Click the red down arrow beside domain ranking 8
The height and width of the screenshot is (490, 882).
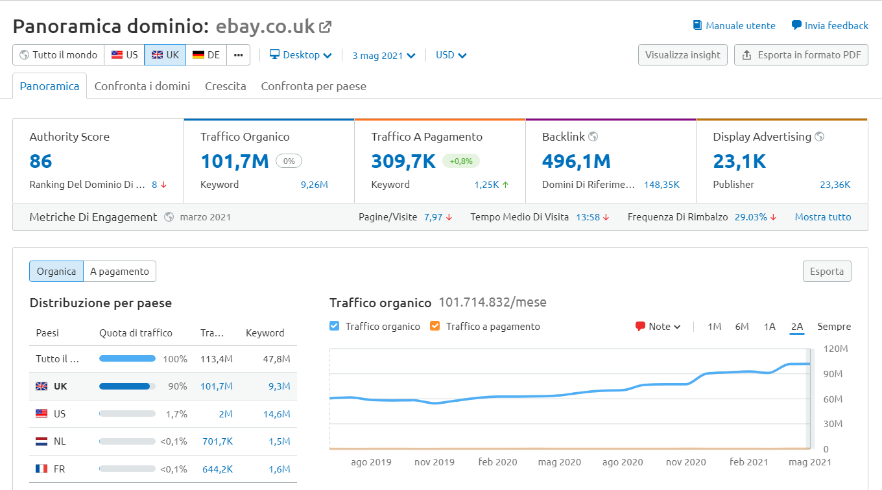tap(164, 185)
